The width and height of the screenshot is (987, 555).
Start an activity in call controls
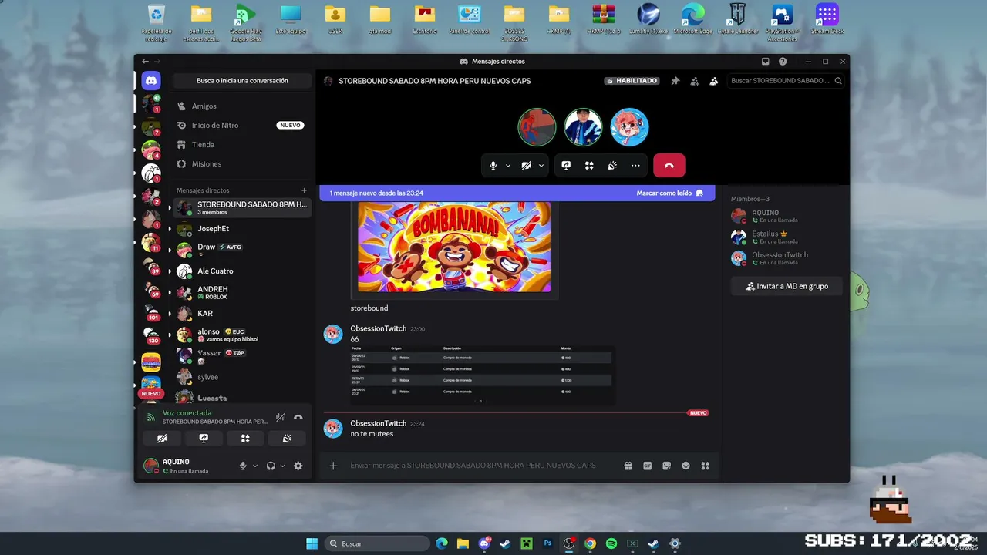(589, 166)
